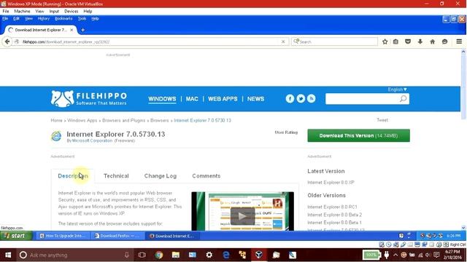Bookmark this page with star icon

tap(385, 42)
